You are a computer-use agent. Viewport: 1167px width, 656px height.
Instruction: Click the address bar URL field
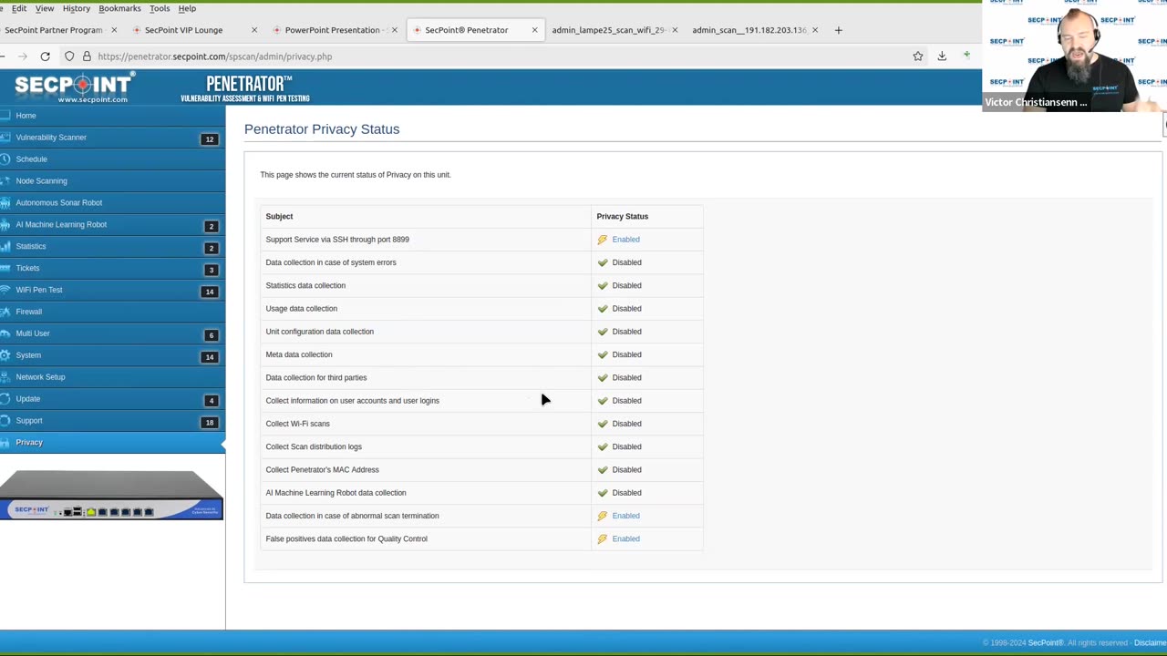click(492, 56)
